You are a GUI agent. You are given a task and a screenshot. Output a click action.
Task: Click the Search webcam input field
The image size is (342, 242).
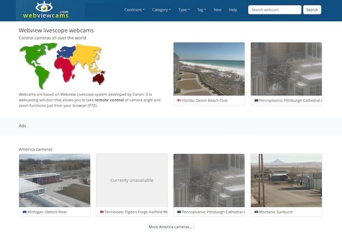[274, 10]
